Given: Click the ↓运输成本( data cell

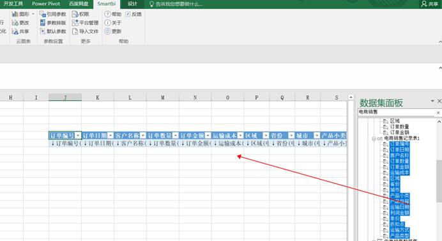Looking at the screenshot, I should pos(227,143).
